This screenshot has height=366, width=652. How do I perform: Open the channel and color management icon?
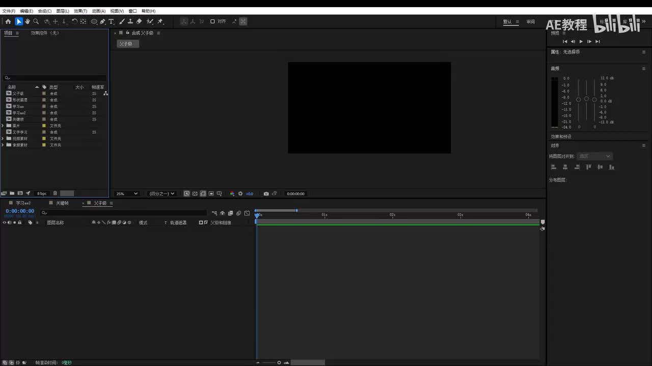tap(232, 194)
